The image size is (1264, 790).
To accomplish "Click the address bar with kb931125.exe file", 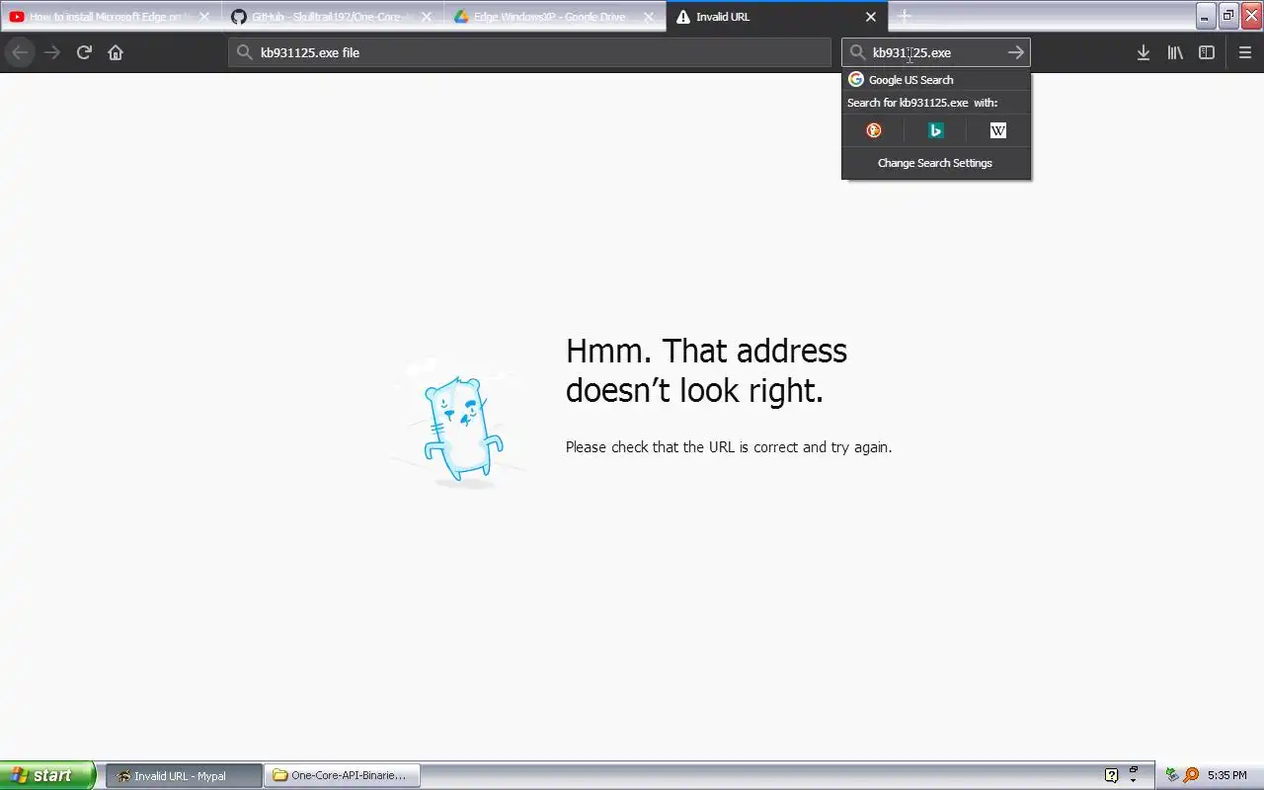I will tap(529, 52).
